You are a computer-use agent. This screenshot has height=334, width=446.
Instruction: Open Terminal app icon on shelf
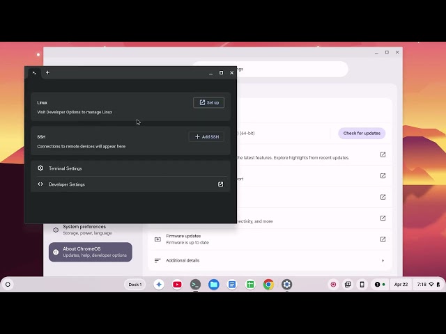[195, 285]
